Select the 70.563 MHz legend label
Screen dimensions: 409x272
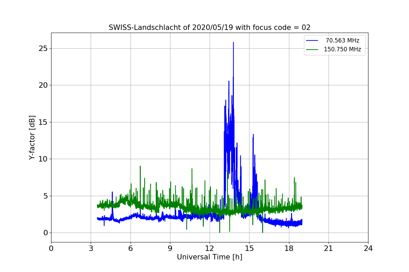click(343, 40)
